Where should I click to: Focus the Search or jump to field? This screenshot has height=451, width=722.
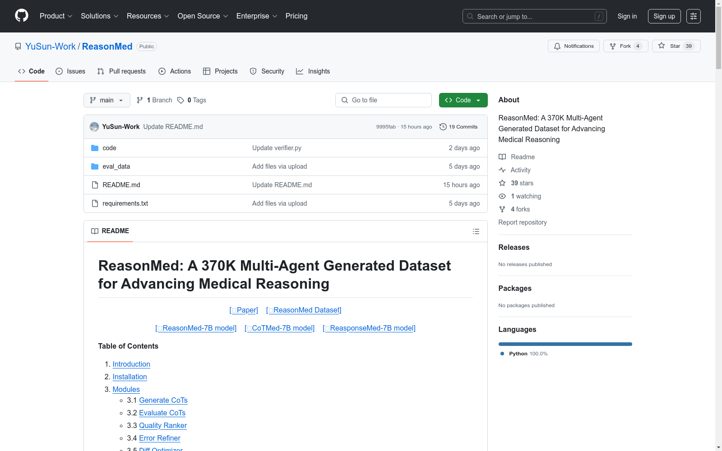[535, 16]
